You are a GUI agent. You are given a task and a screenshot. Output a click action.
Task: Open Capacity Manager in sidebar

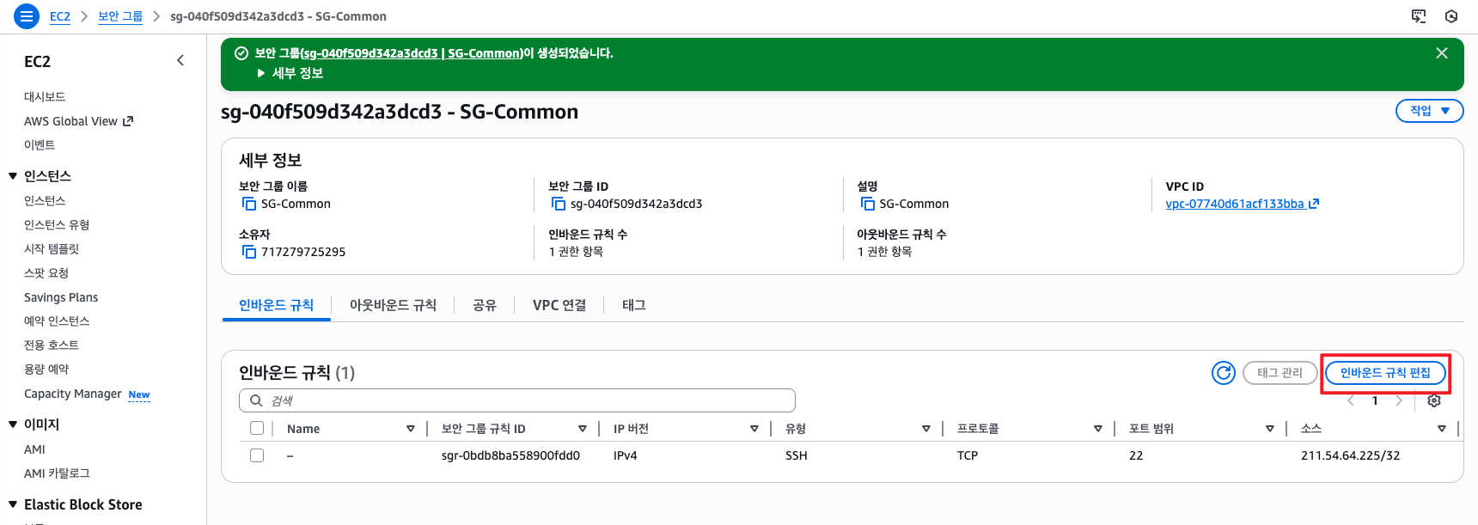pos(73,394)
